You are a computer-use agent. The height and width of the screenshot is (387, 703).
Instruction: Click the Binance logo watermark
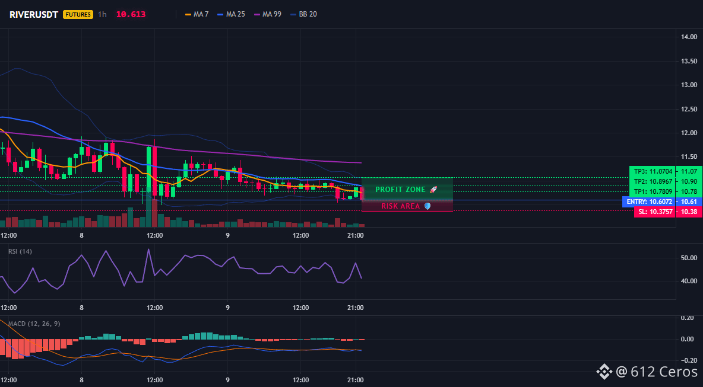point(604,372)
